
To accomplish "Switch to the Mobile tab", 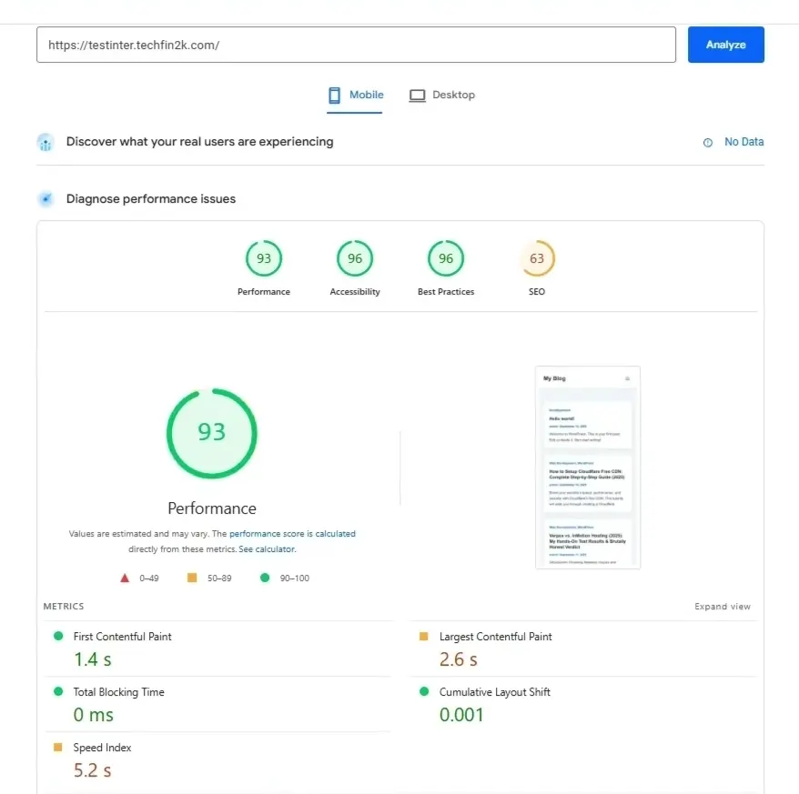I will pyautogui.click(x=355, y=95).
